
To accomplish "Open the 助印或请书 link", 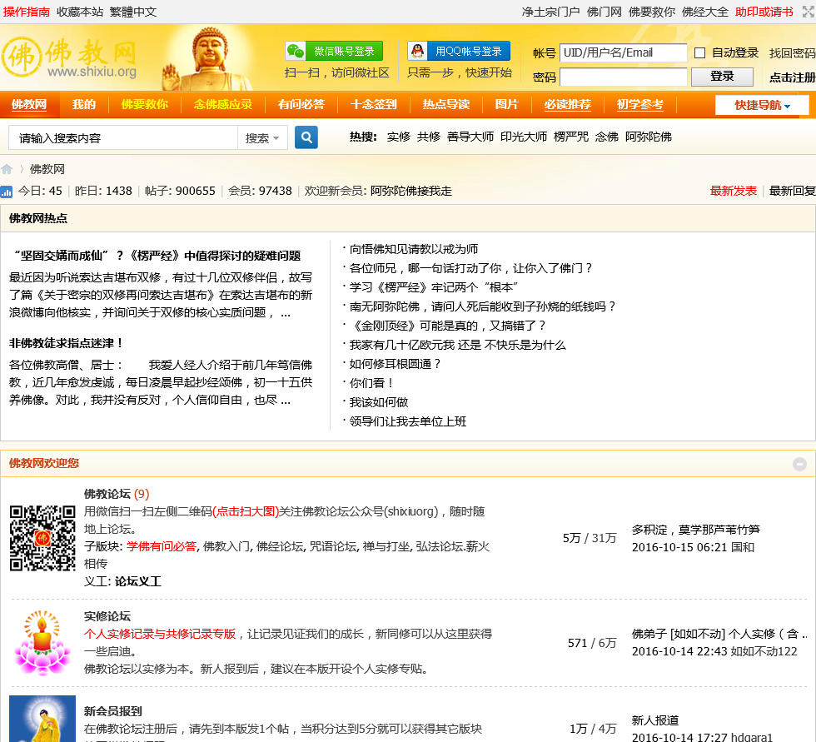I will tap(764, 12).
